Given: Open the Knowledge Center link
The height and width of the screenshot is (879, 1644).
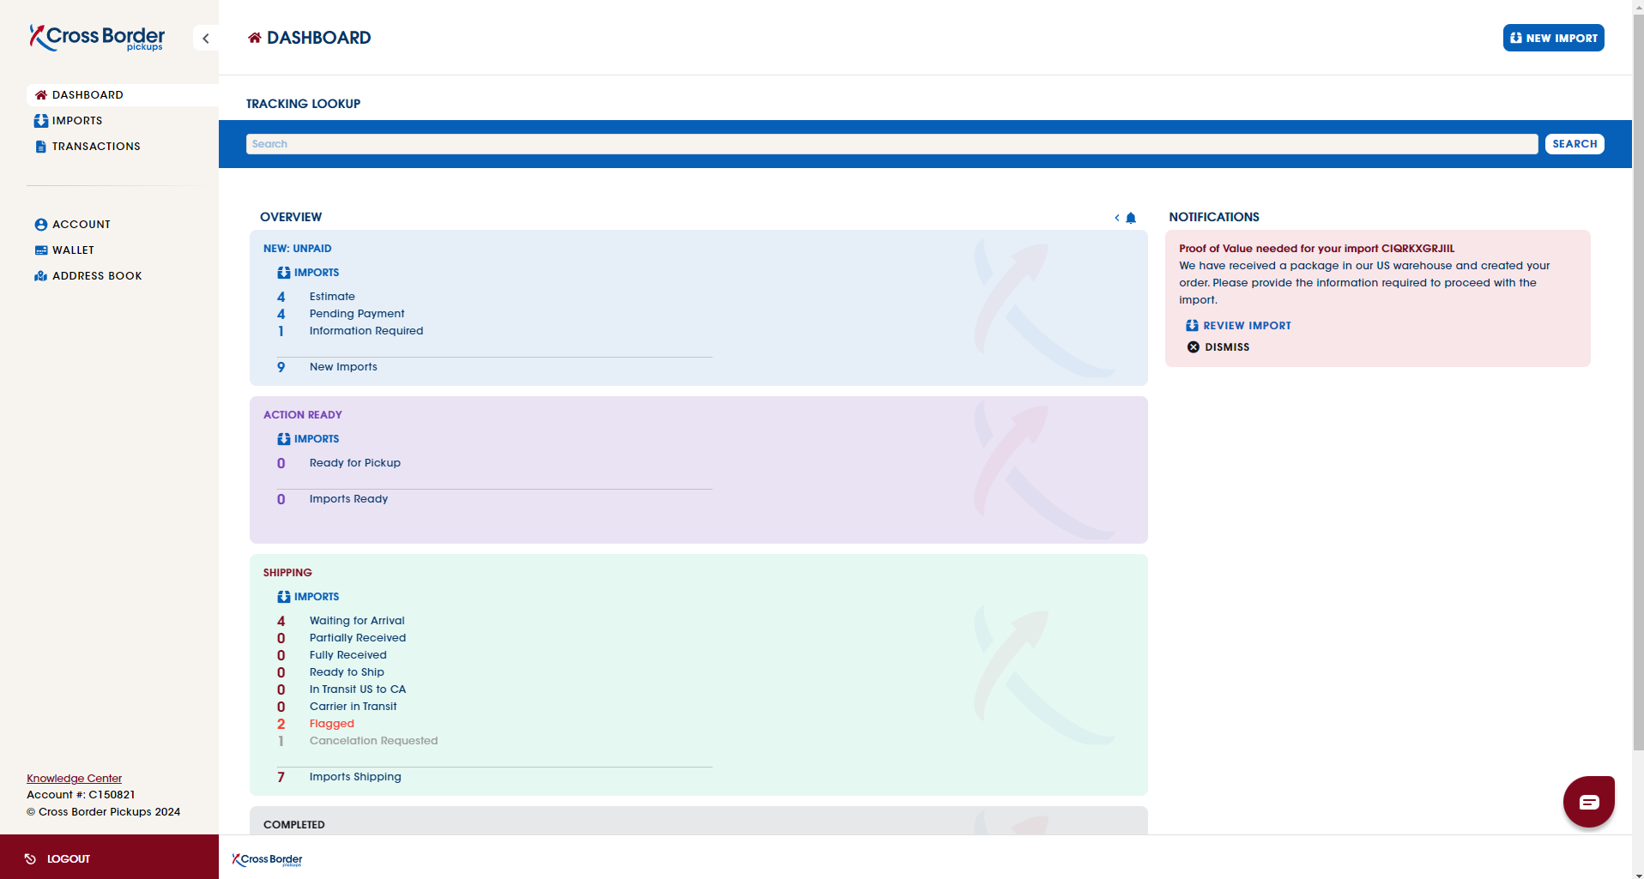Looking at the screenshot, I should tap(75, 779).
